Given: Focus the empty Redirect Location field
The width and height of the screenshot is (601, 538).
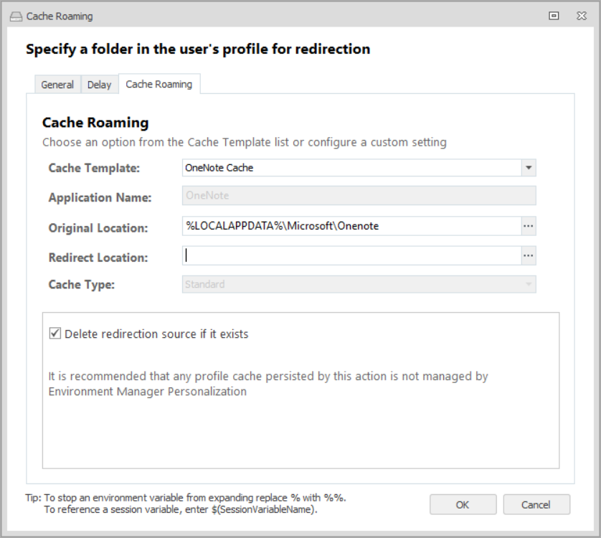Looking at the screenshot, I should click(x=351, y=255).
